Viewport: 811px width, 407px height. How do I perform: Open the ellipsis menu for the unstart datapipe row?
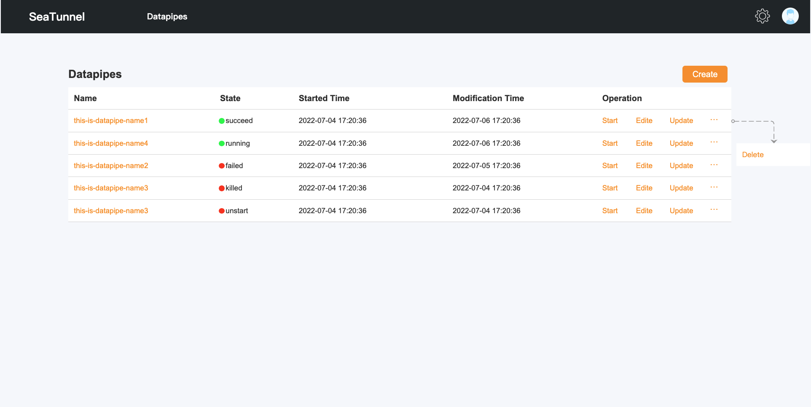click(714, 211)
